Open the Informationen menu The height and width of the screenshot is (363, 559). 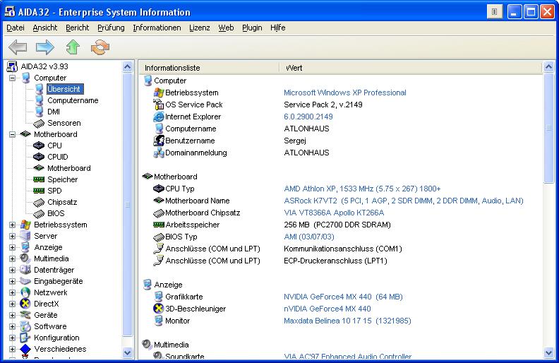point(157,28)
